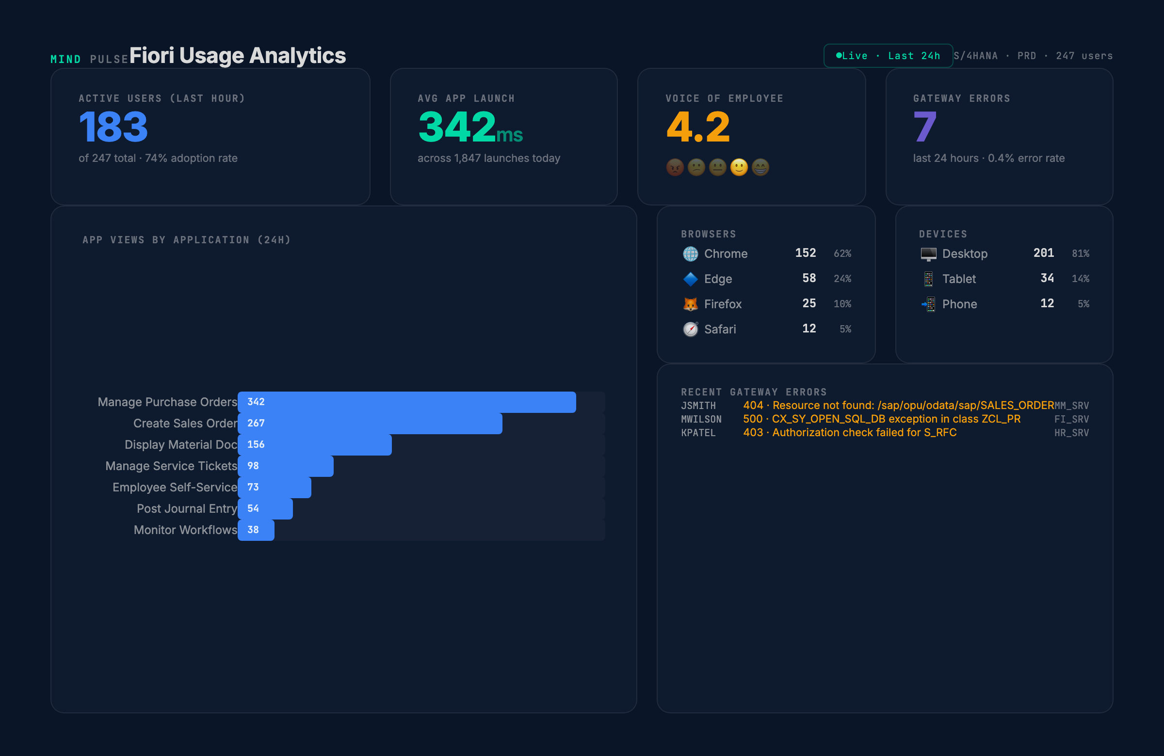This screenshot has width=1164, height=756.
Task: Select the grinning face emoji rating
Action: coord(760,168)
